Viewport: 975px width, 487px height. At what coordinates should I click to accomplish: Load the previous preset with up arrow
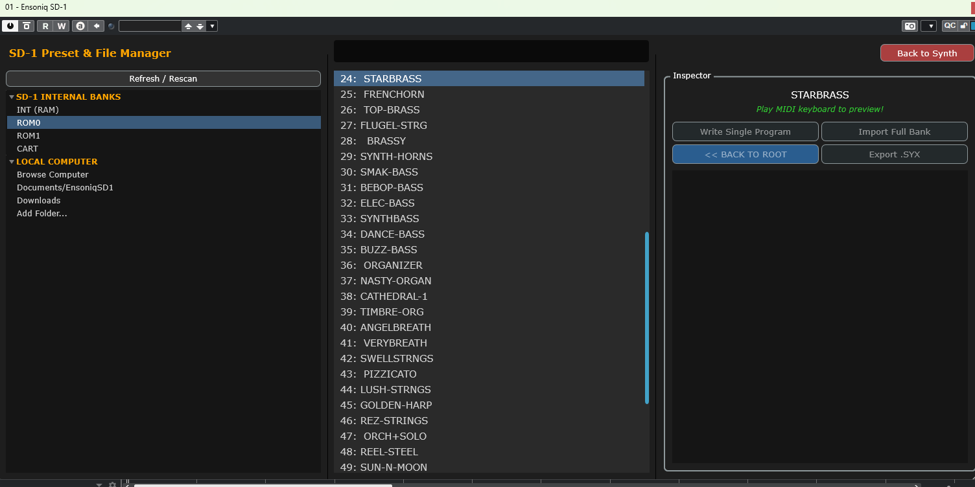(189, 26)
